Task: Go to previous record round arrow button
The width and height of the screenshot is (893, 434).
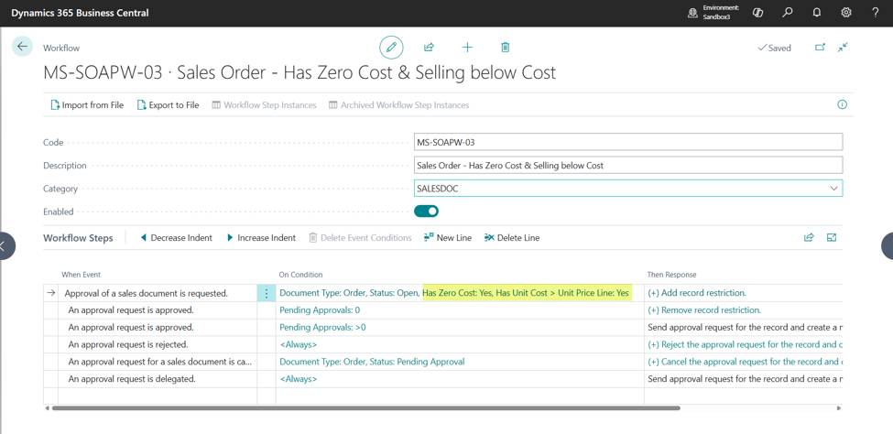Action: point(5,246)
